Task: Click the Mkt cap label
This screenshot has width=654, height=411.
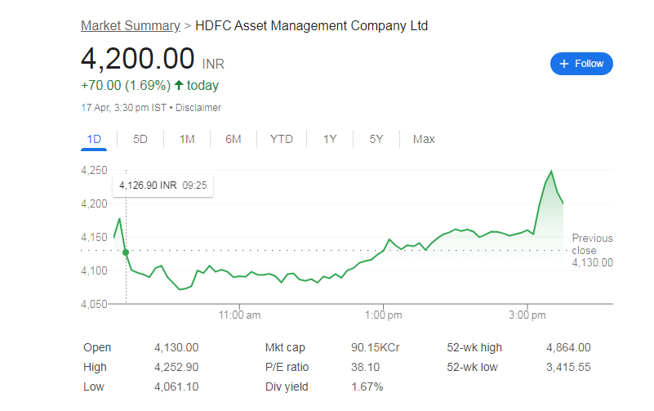Action: (285, 347)
